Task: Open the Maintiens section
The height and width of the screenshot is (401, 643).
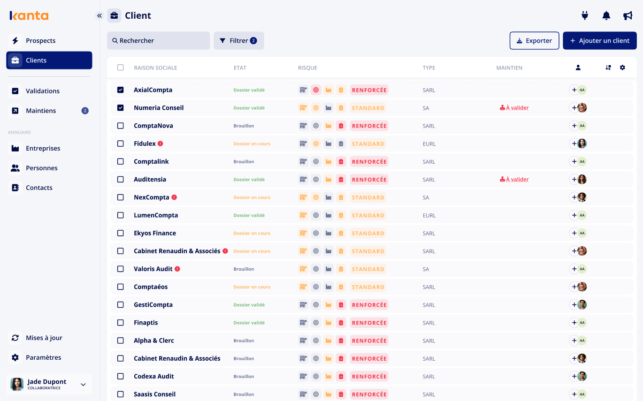Action: tap(49, 111)
